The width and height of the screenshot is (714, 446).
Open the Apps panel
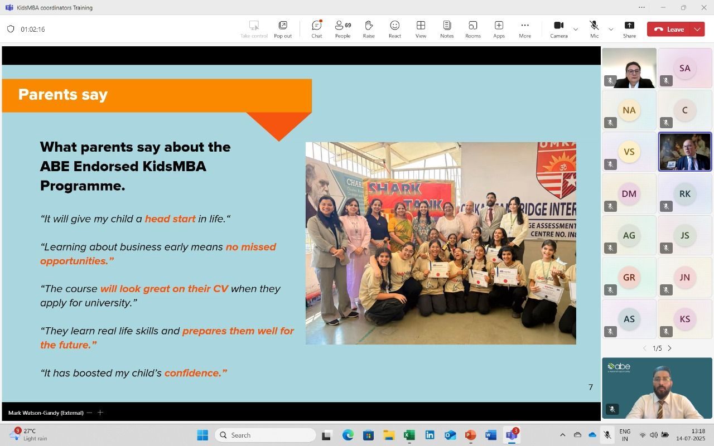pos(499,29)
